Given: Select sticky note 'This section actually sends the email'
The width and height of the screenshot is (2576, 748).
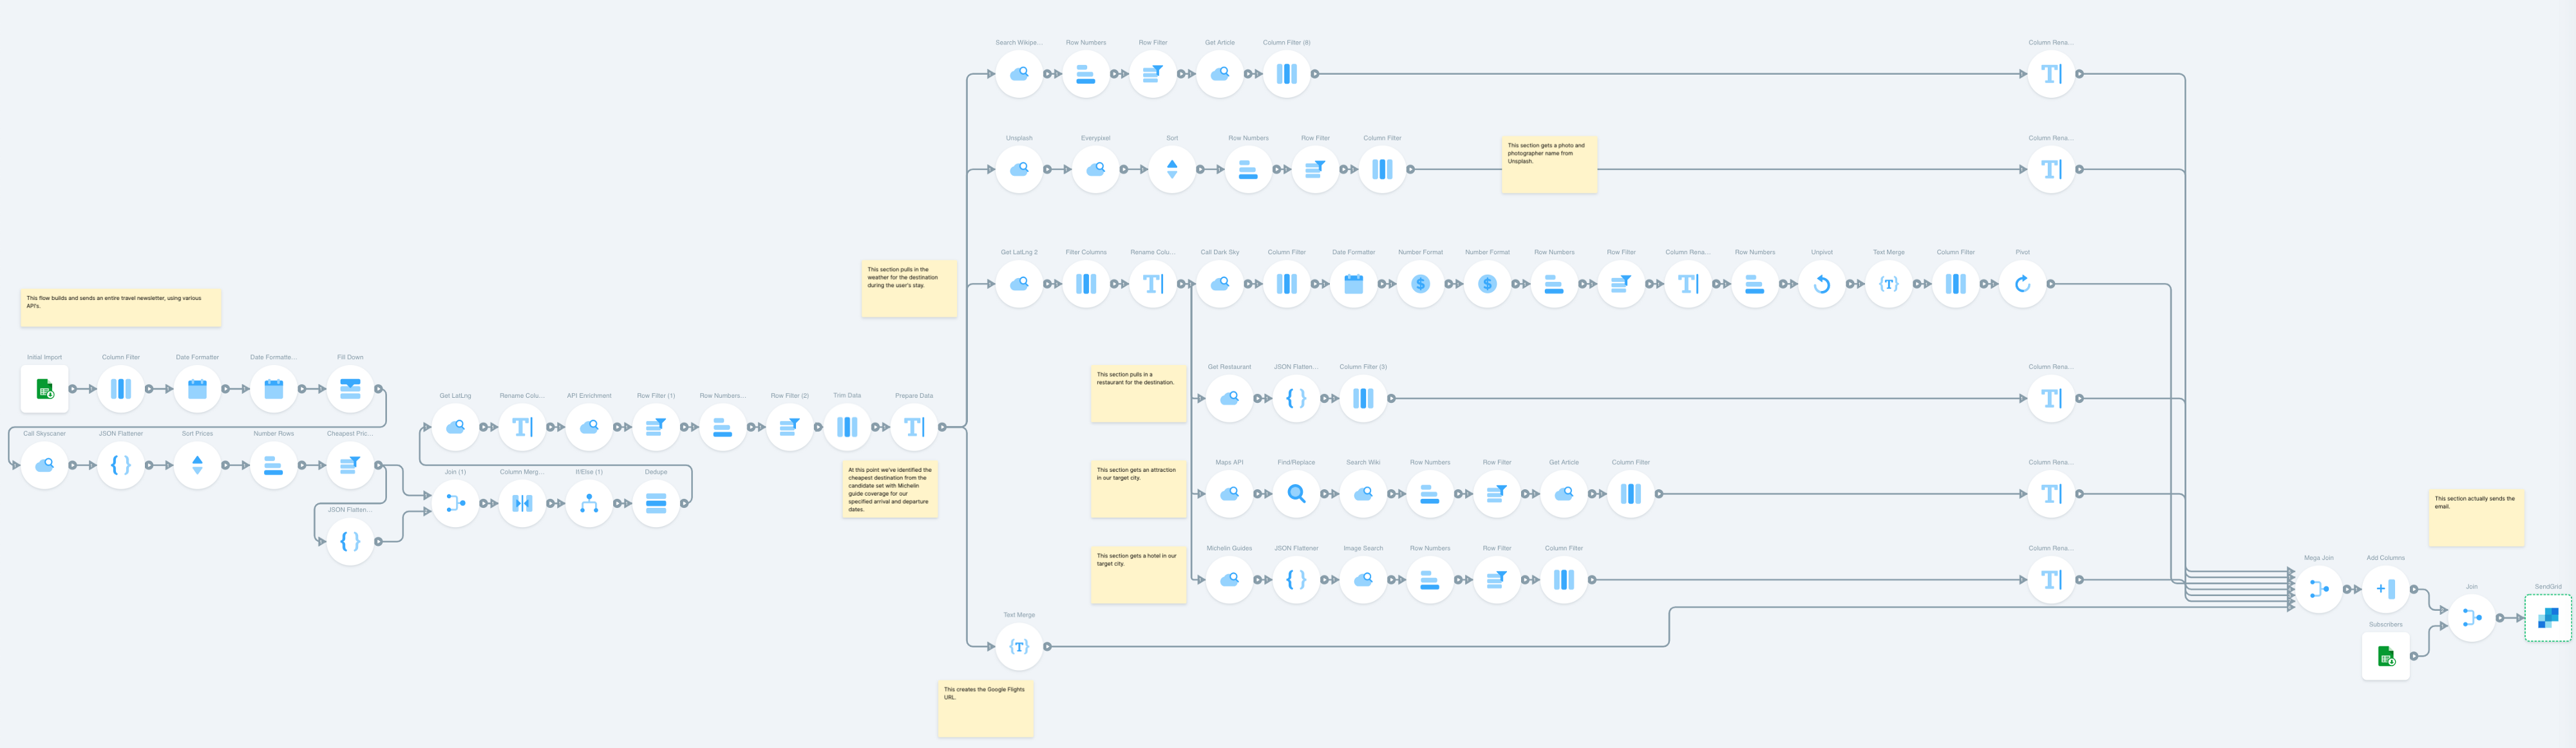Looking at the screenshot, I should pyautogui.click(x=2476, y=518).
